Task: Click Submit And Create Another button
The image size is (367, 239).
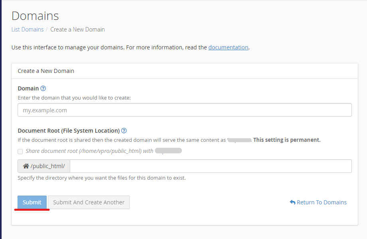Action: tap(89, 202)
